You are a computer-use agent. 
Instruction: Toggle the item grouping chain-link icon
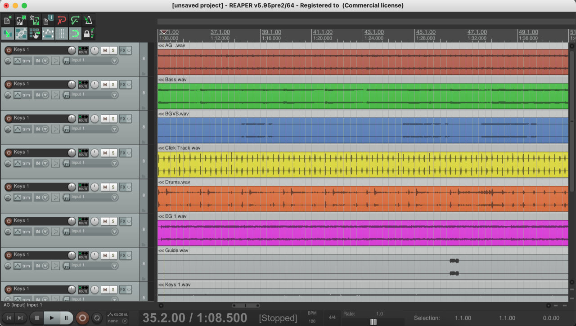click(21, 33)
